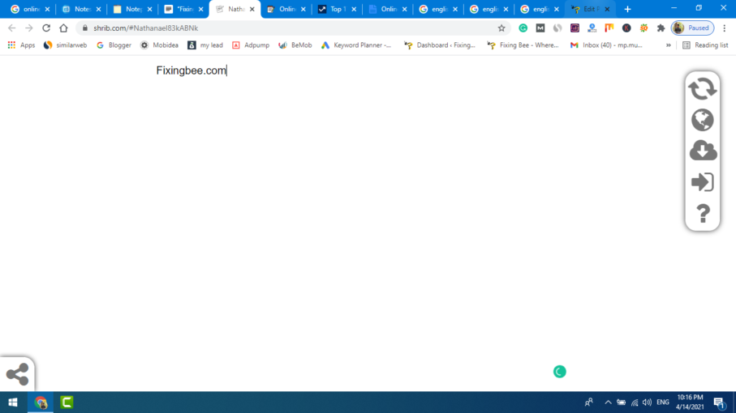The width and height of the screenshot is (736, 413).
Task: Open the Apps bookmark shortcut
Action: click(21, 45)
